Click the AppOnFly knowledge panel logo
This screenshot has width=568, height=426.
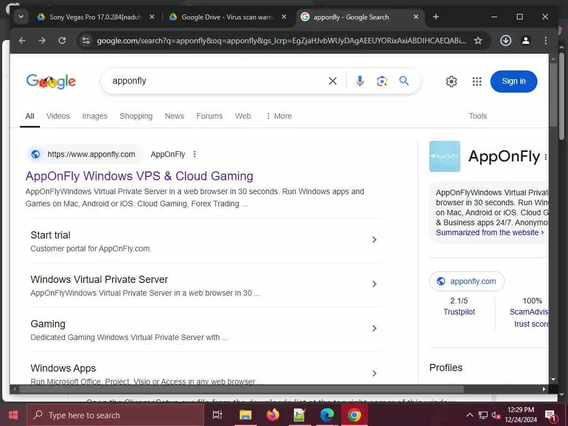click(444, 156)
